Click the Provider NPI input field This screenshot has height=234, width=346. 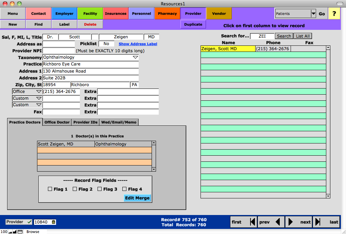tap(59, 51)
